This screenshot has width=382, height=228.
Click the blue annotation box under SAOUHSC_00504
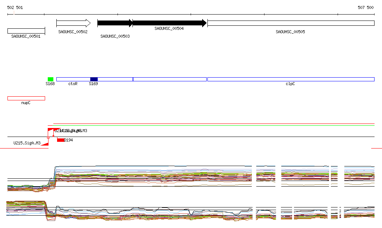pos(170,79)
